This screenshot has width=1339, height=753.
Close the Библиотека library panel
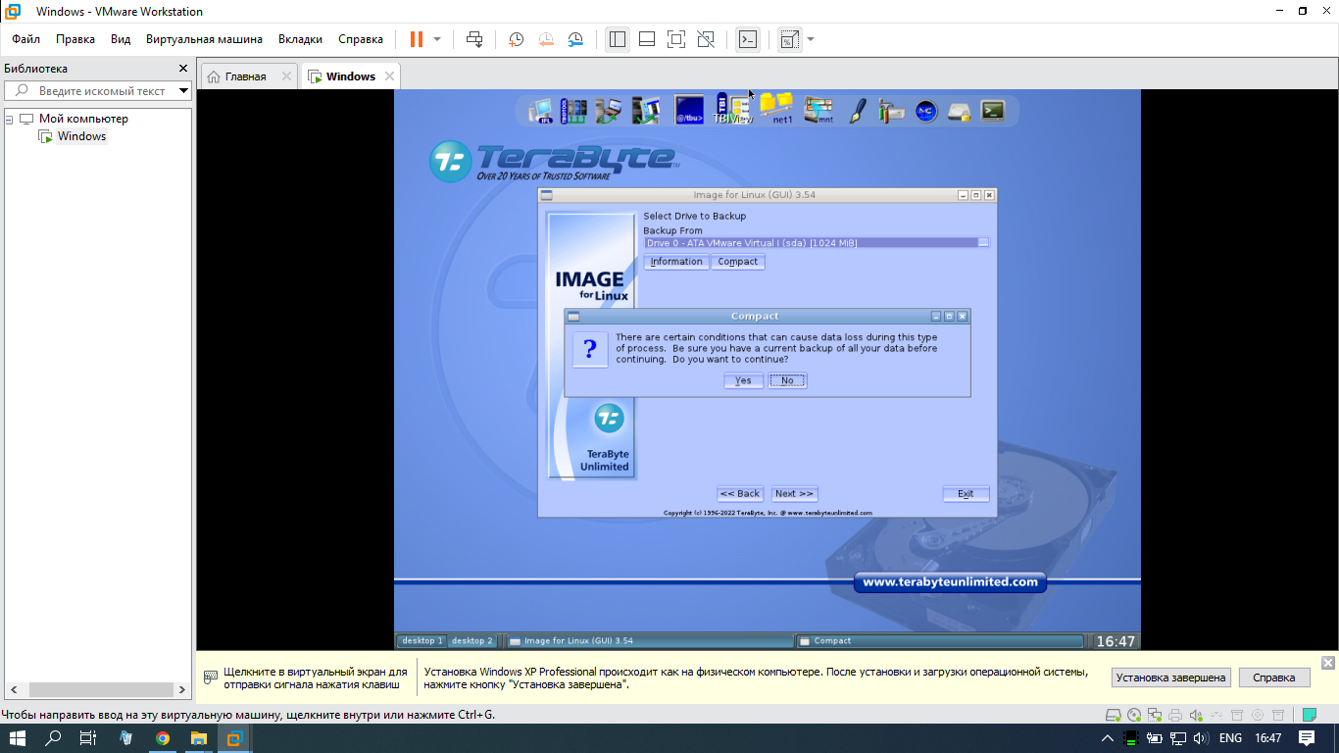coord(182,69)
